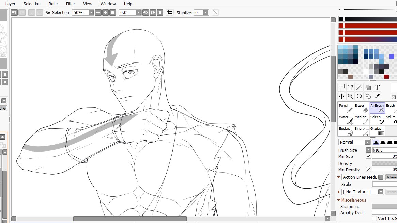Viewport: 397px width, 223px height.
Task: Select the Text tool
Action: (x=377, y=87)
